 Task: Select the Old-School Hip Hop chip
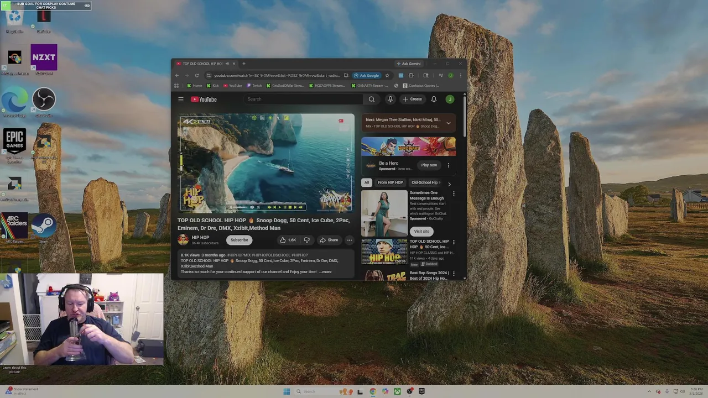(425, 182)
